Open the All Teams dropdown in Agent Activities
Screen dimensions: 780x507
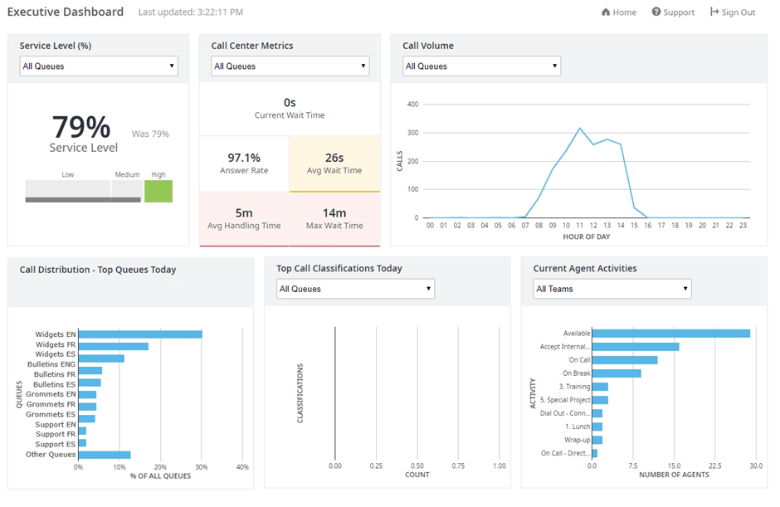(x=612, y=289)
